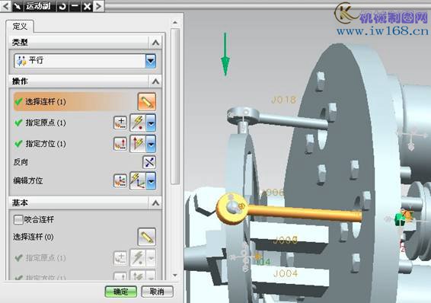Viewport: 431px width, 303px height.
Task: Expand the 指定方位 vector-type dropdown arrow
Action: pyautogui.click(x=151, y=144)
